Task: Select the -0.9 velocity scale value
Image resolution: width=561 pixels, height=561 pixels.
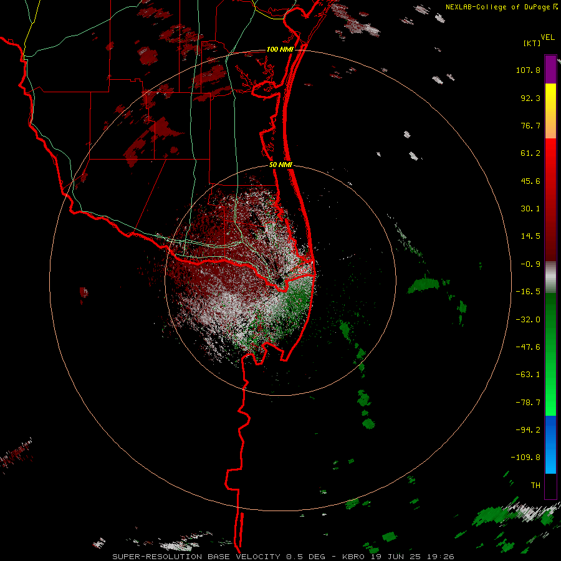Action: (530, 264)
